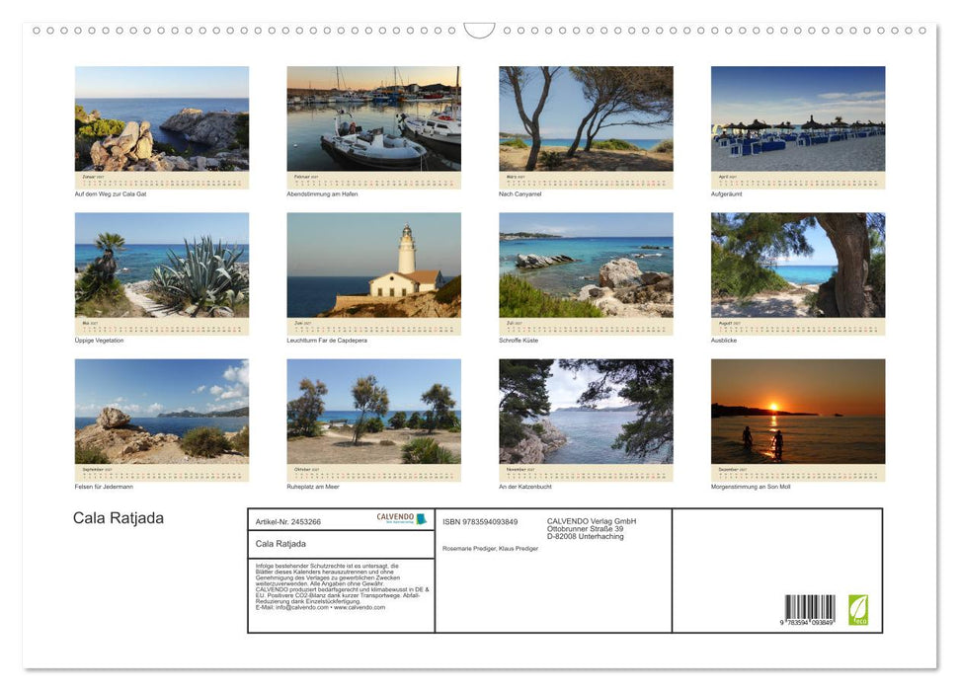The width and height of the screenshot is (959, 691).
Task: Select the 'Aufgeräumt' beach loungers photo
Action: (798, 118)
